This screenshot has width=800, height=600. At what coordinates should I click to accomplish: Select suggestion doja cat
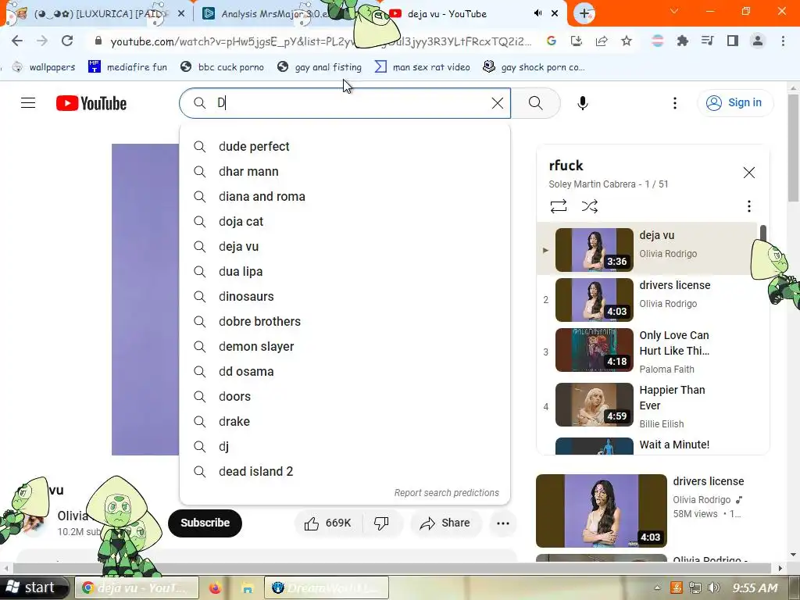[241, 221]
